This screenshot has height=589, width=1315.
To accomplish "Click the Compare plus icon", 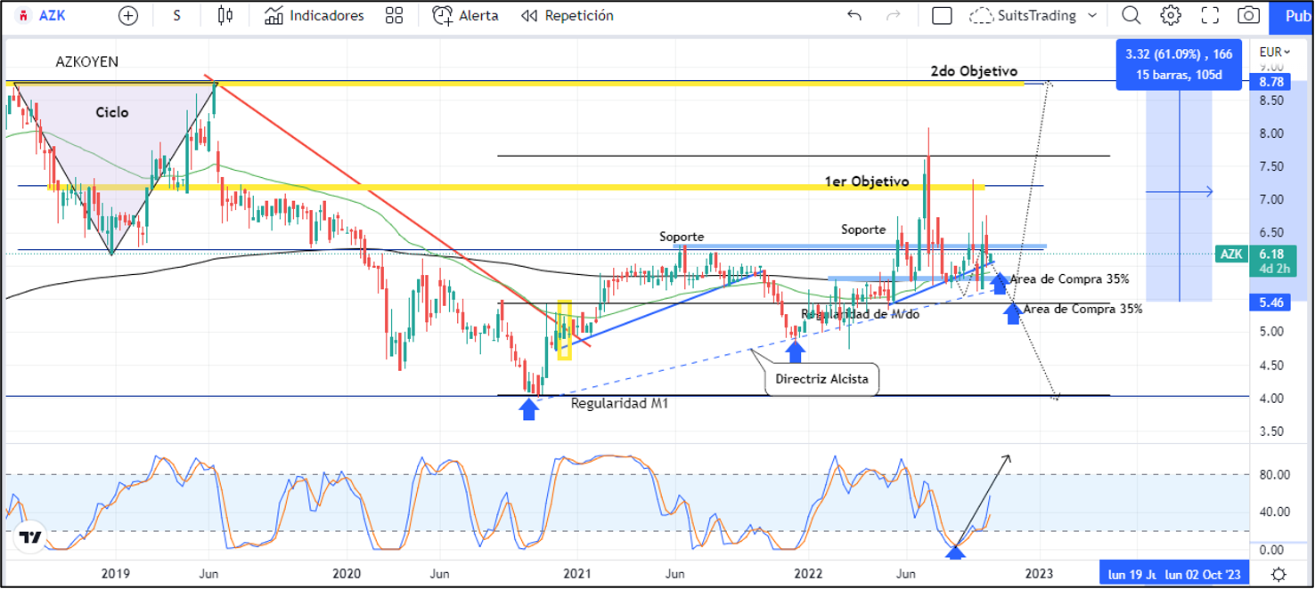I will pyautogui.click(x=127, y=15).
